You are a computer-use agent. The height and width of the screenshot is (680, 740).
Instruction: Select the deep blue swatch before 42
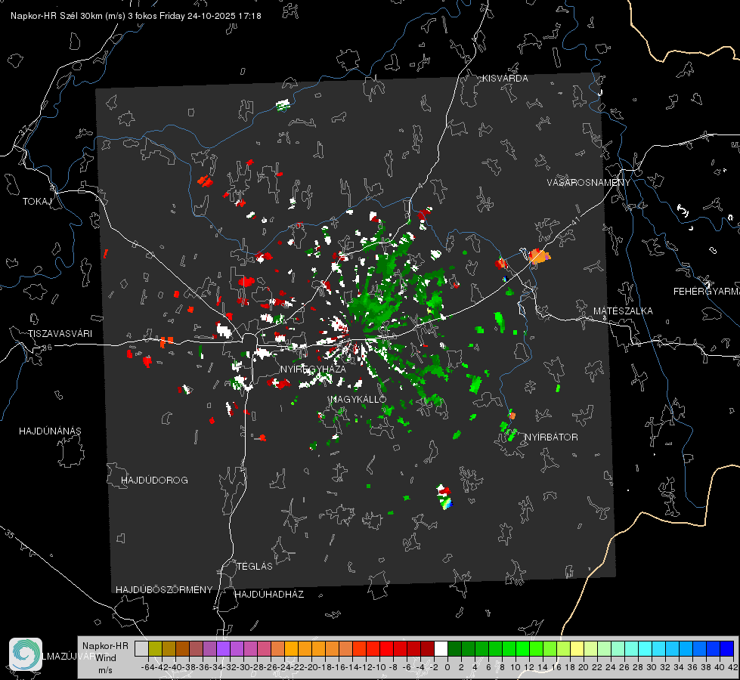[727, 648]
